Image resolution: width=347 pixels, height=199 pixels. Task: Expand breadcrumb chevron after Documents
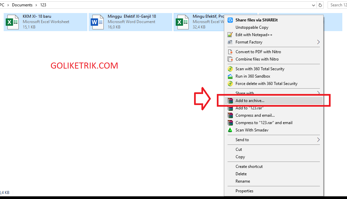(x=36, y=5)
